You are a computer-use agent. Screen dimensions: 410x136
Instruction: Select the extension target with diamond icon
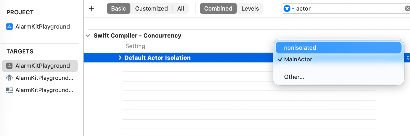click(x=10, y=78)
